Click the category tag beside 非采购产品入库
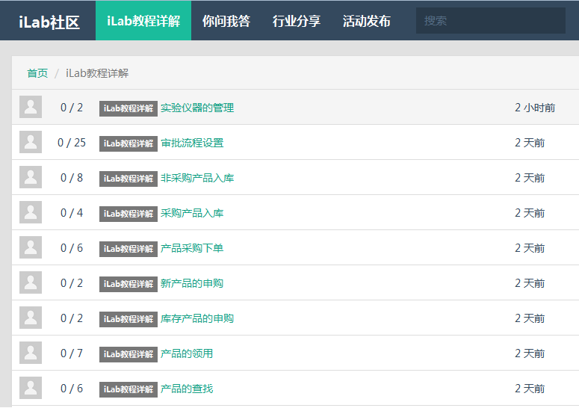The width and height of the screenshot is (579, 408). (129, 178)
